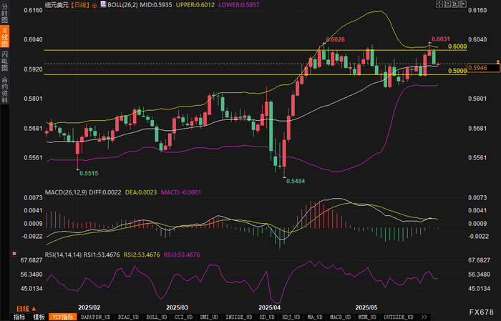Click the last arrow icon in top-right toolbar
This screenshot has width=501, height=321.
[x=463, y=4]
